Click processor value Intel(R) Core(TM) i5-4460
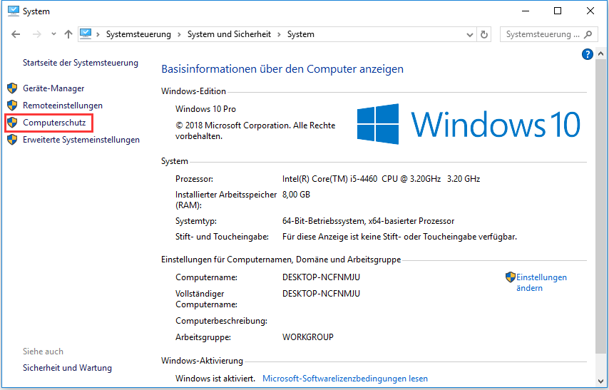 [381, 179]
